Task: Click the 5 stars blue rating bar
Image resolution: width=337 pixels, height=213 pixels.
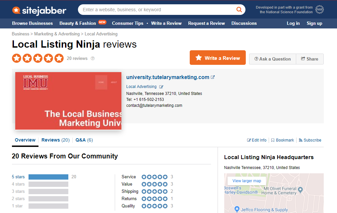Action: 48,177
